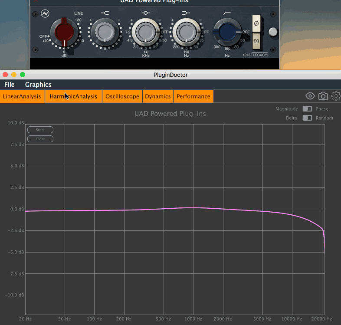Screen dimensions: 341x325
Task: Click the 100 Hz axis label
Action: point(95,319)
